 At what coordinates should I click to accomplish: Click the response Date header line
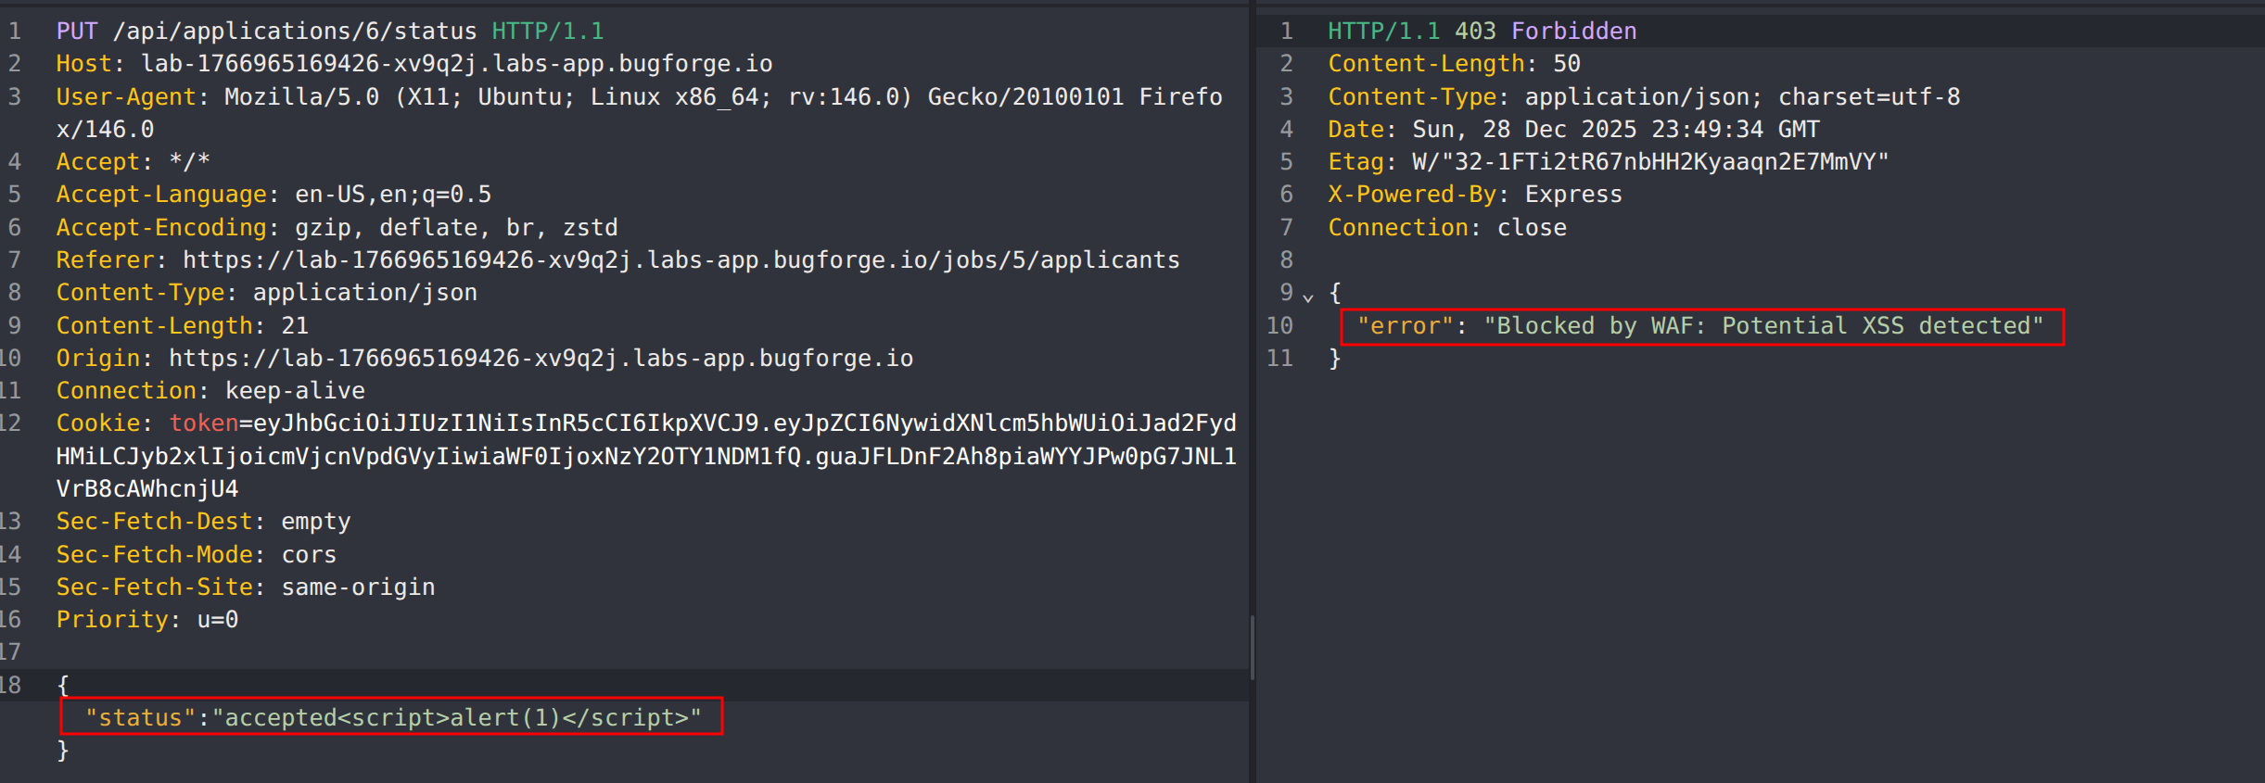[x=1572, y=130]
